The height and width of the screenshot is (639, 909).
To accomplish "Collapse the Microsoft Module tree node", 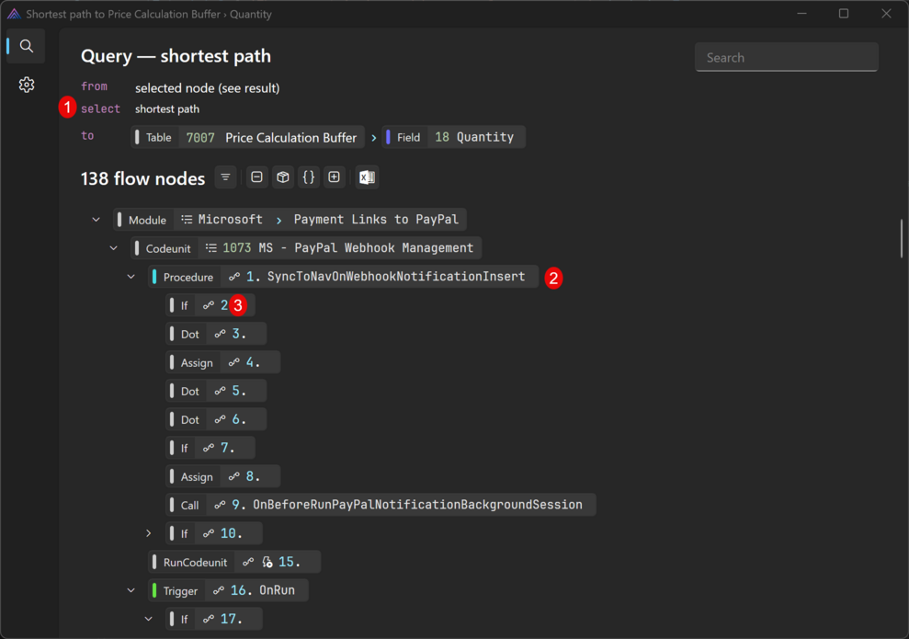I will [x=97, y=220].
